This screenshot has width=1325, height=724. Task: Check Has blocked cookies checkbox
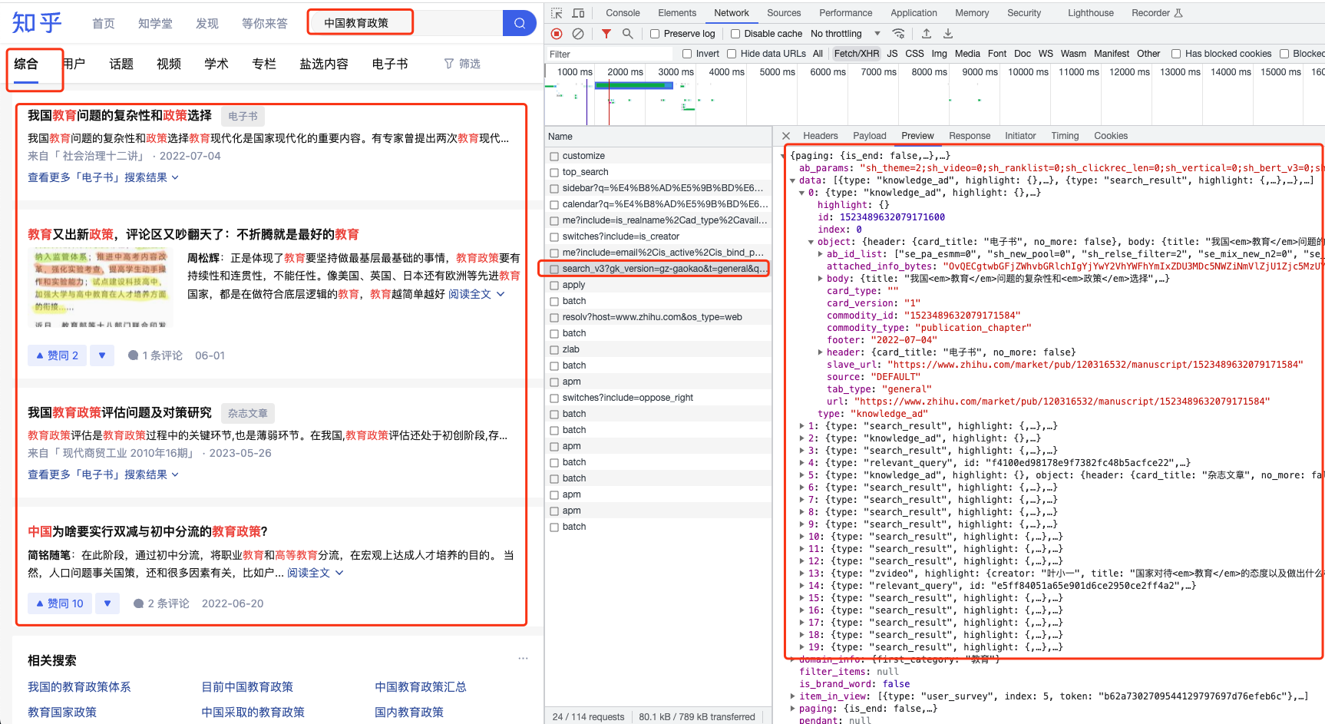tap(1176, 54)
